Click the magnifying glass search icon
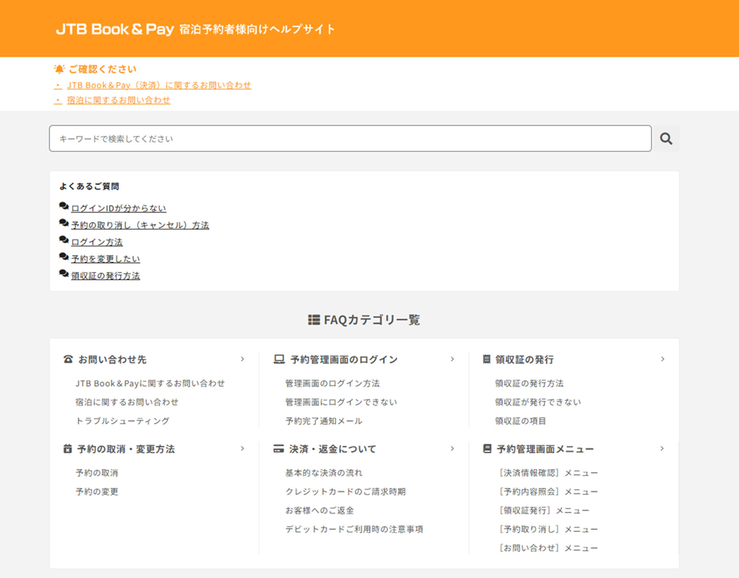 tap(666, 139)
